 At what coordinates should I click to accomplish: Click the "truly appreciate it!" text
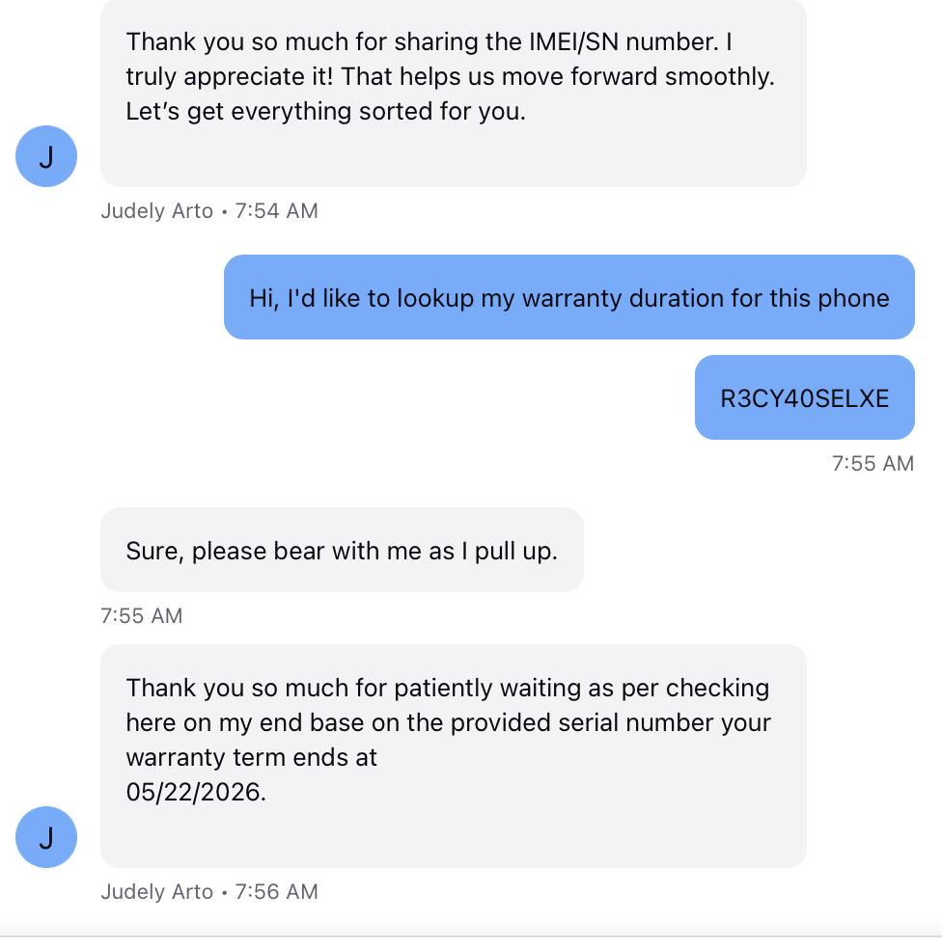(x=230, y=77)
